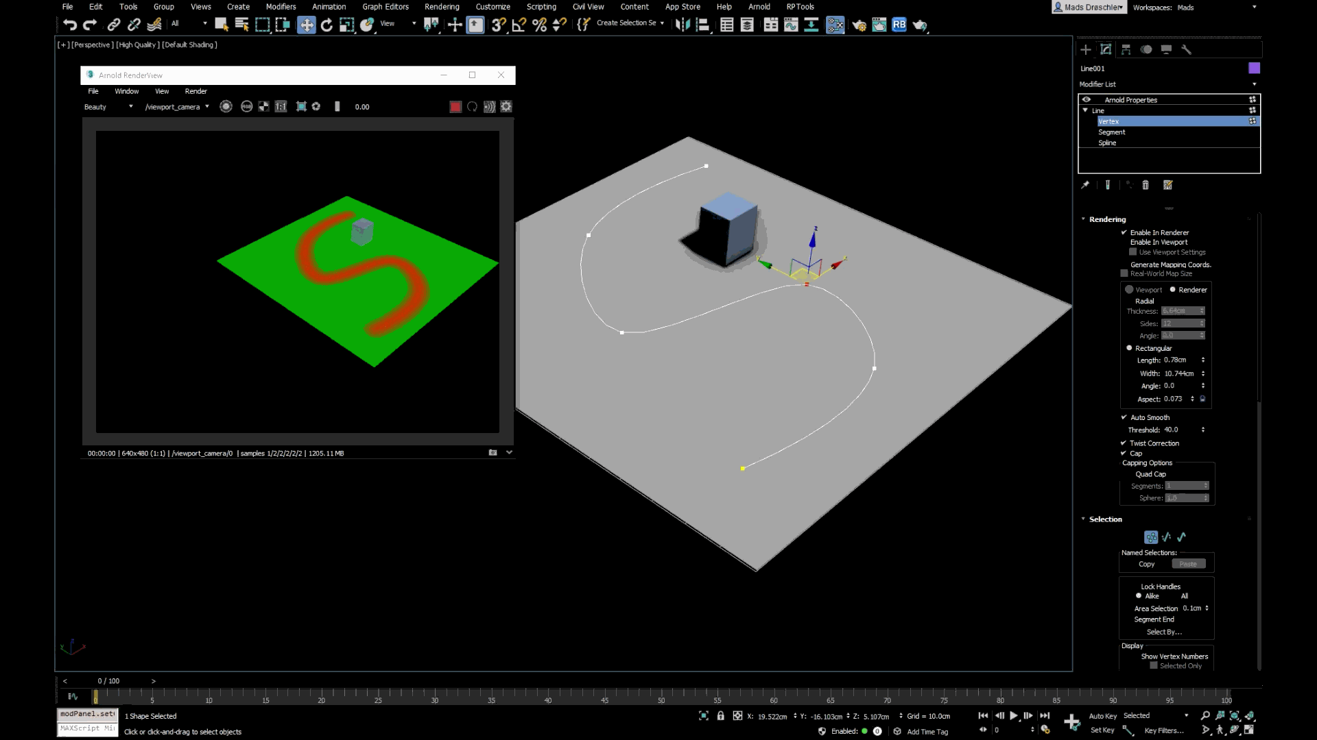This screenshot has width=1317, height=740.
Task: Click the Material Editor icon
Action: pos(835,25)
